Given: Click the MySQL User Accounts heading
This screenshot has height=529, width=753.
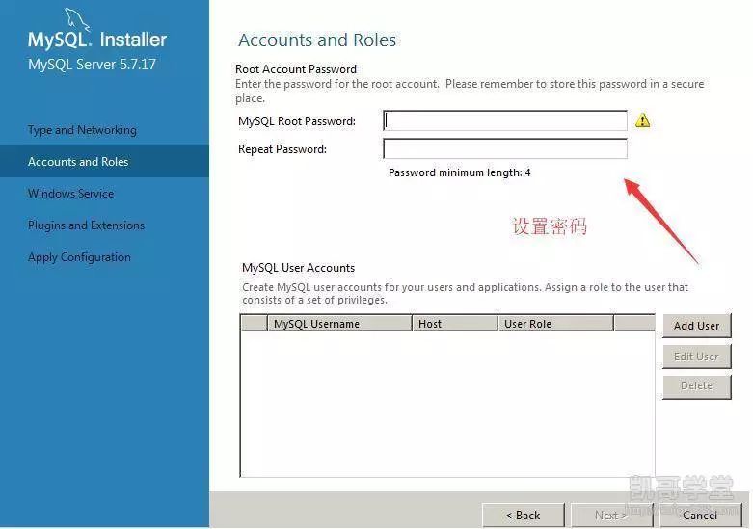Looking at the screenshot, I should tap(298, 268).
